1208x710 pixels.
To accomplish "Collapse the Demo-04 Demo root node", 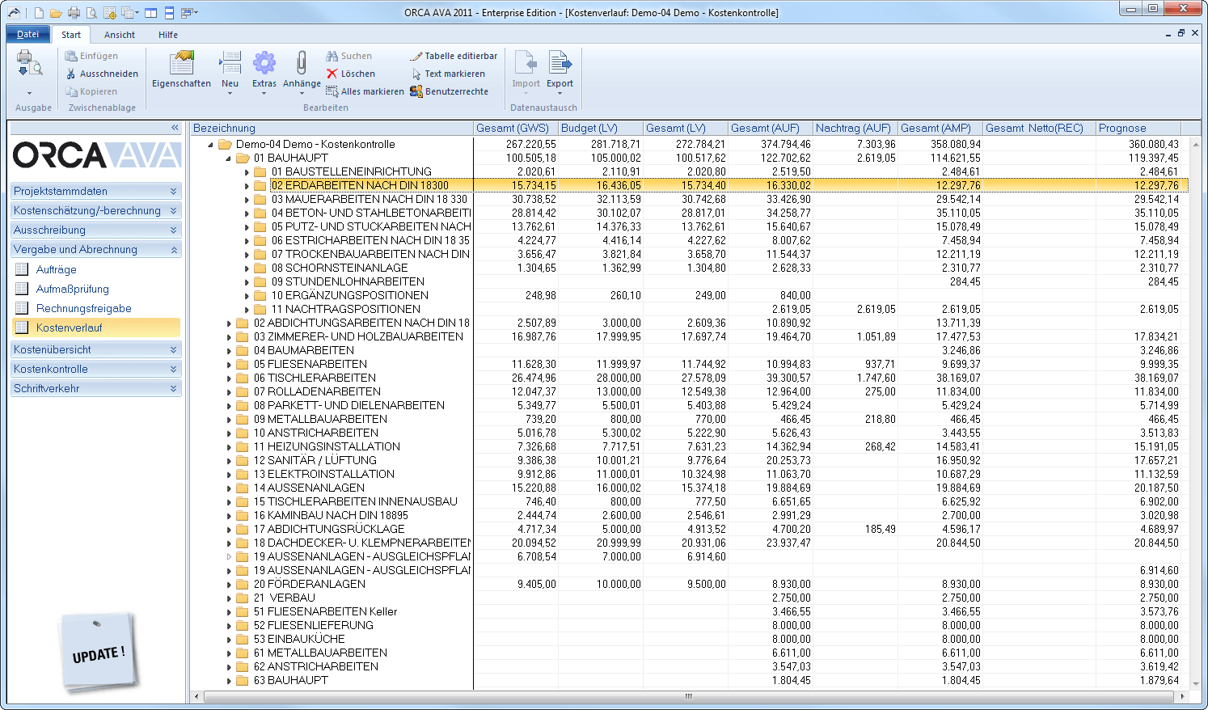I will [211, 145].
